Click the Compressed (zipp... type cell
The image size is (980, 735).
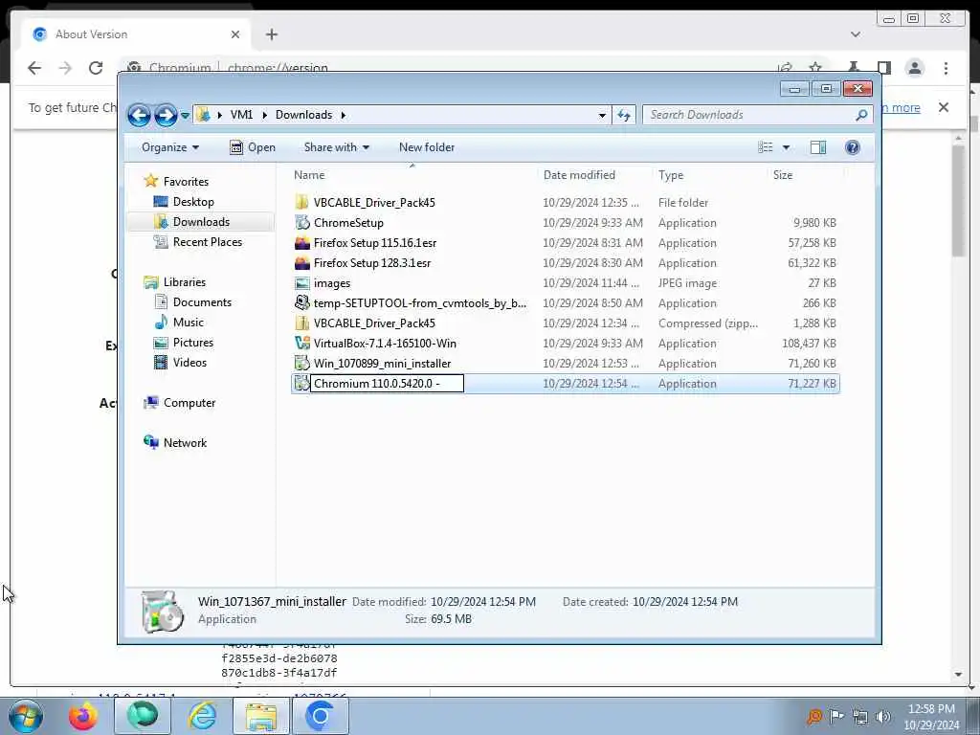tap(707, 323)
